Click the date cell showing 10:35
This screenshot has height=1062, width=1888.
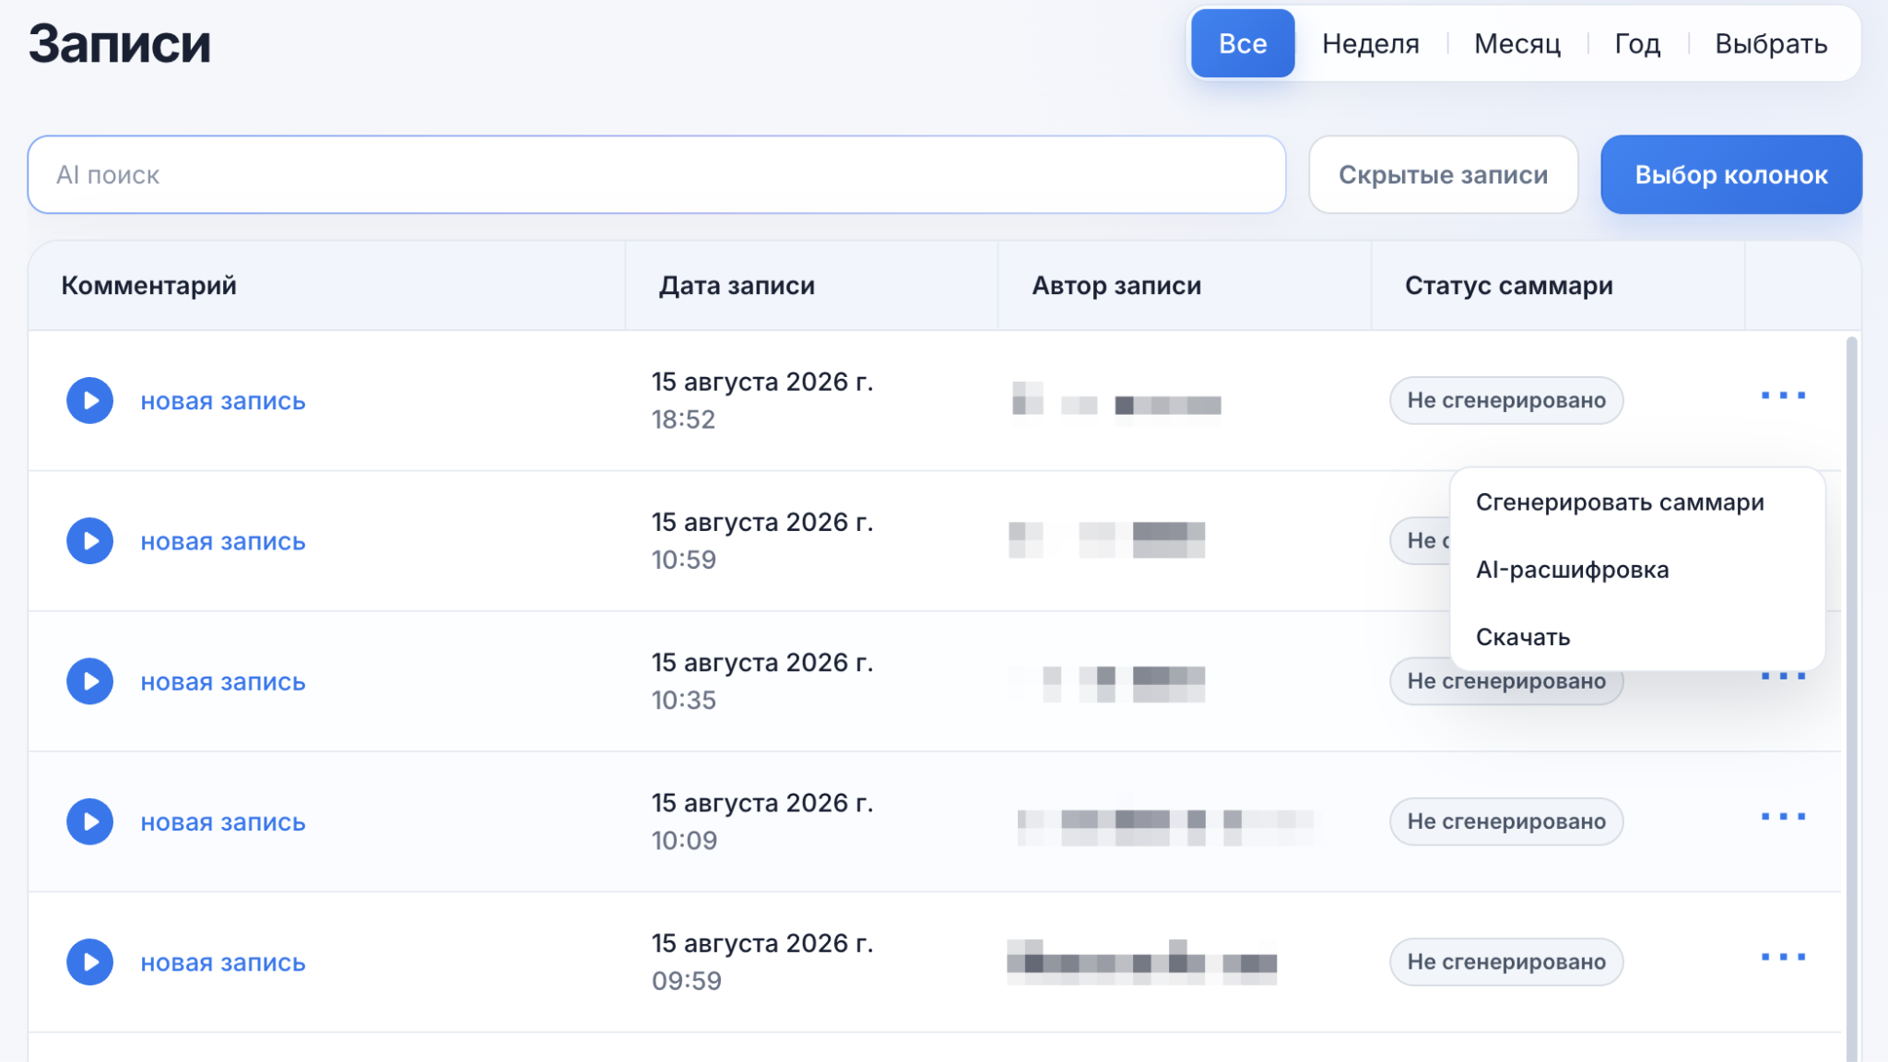762,681
